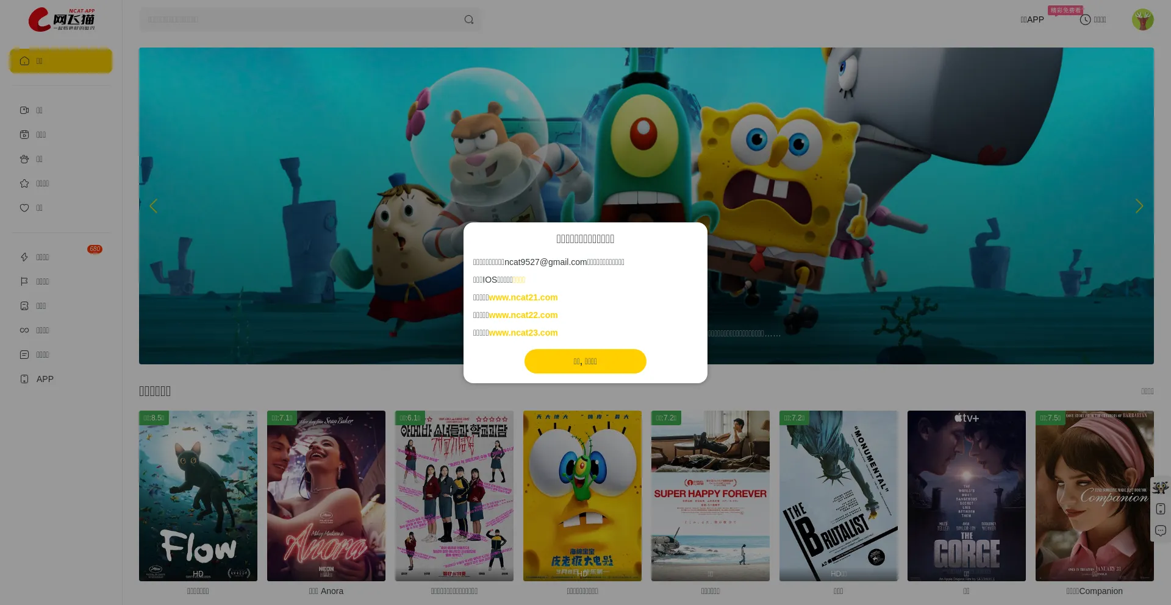Screen dimensions: 1171x605
Task: Click the floating phone icon at right edge
Action: [1160, 509]
